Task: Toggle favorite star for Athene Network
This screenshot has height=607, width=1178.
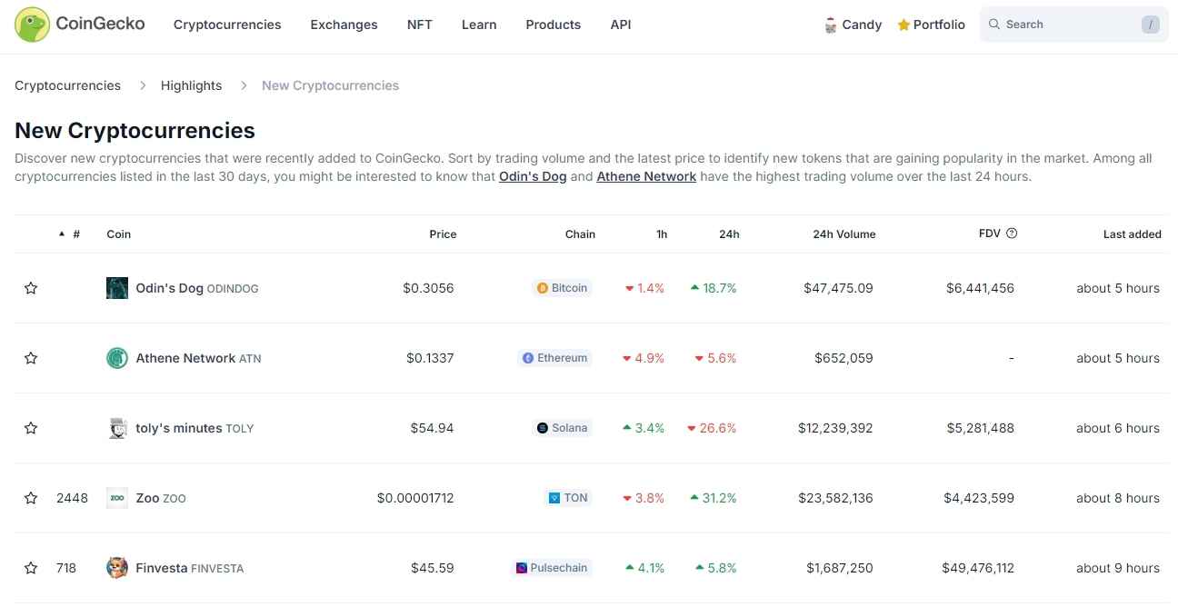Action: [x=31, y=358]
